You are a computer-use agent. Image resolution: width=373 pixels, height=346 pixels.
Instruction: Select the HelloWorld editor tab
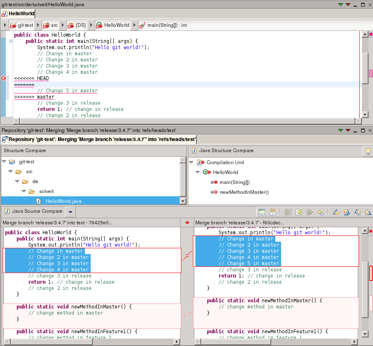18,14
